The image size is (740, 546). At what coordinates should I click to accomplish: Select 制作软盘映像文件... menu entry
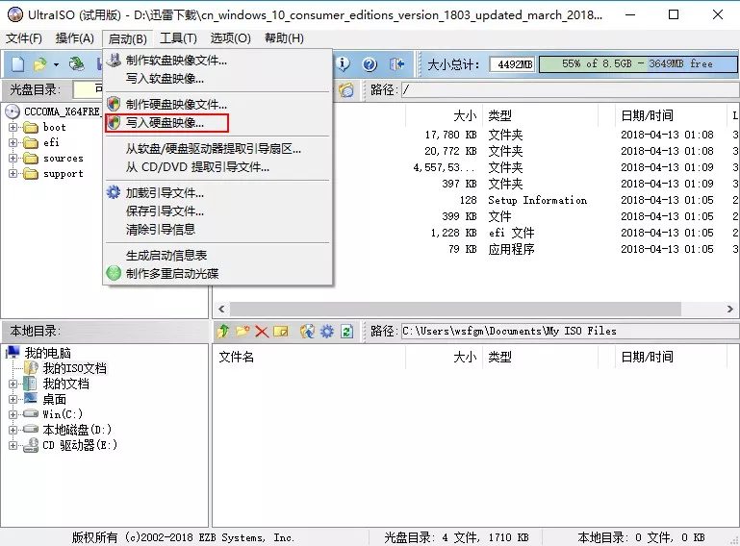[217, 61]
